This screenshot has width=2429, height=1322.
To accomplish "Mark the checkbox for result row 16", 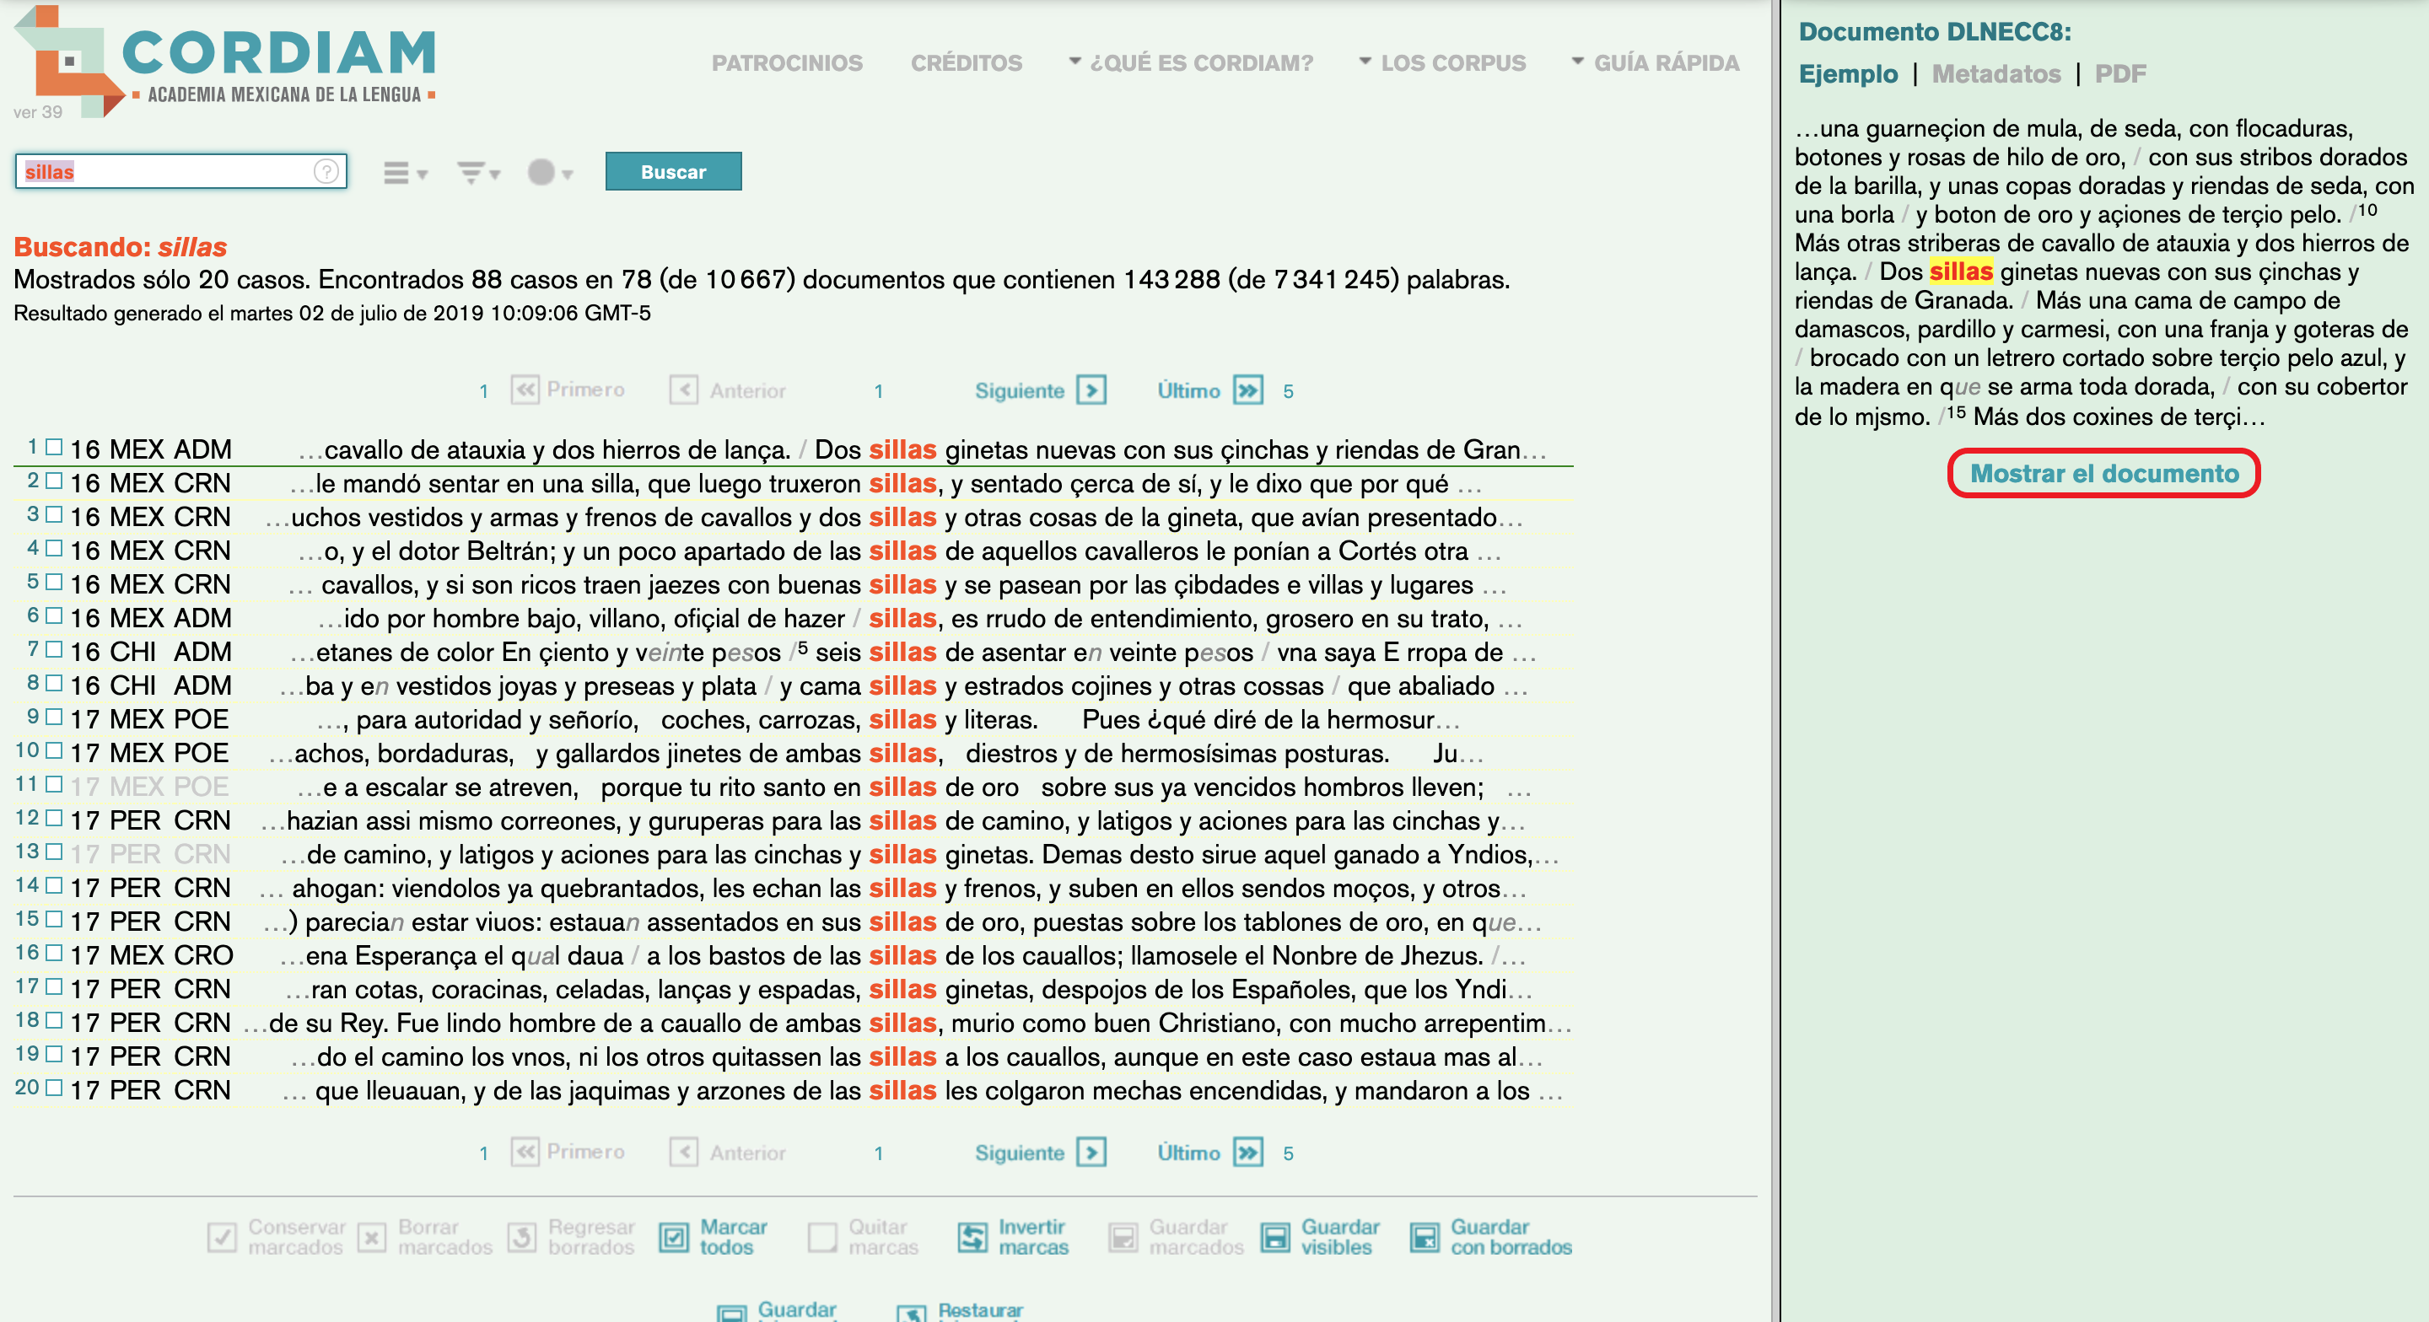I will (x=55, y=953).
